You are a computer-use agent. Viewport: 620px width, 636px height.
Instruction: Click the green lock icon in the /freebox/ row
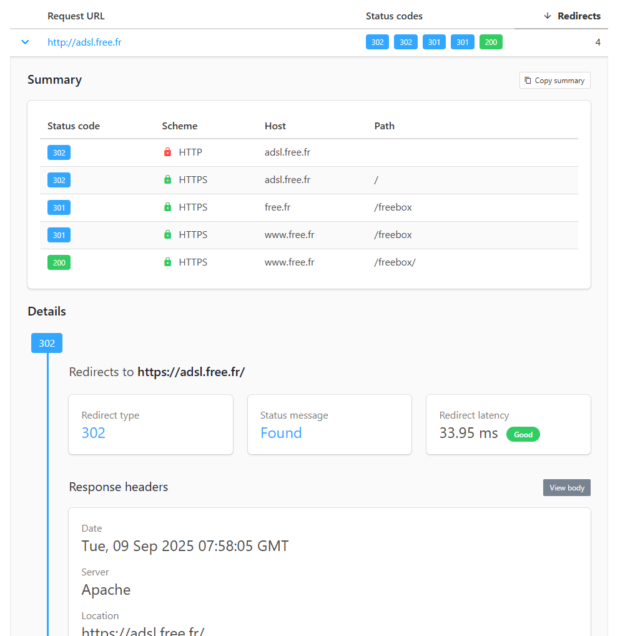(x=167, y=262)
